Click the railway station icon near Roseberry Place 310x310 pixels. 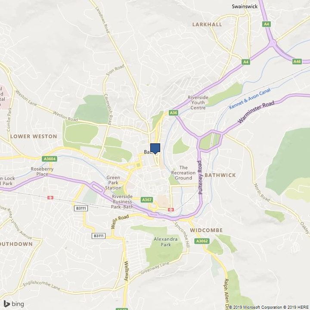tap(50, 198)
